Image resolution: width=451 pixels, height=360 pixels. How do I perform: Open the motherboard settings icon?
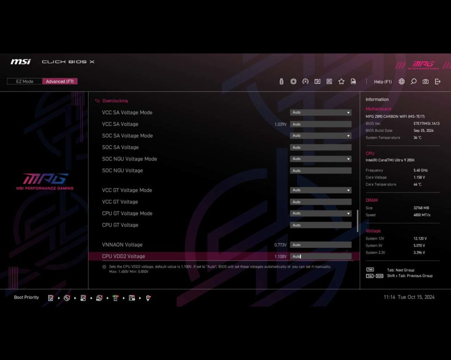pos(329,81)
